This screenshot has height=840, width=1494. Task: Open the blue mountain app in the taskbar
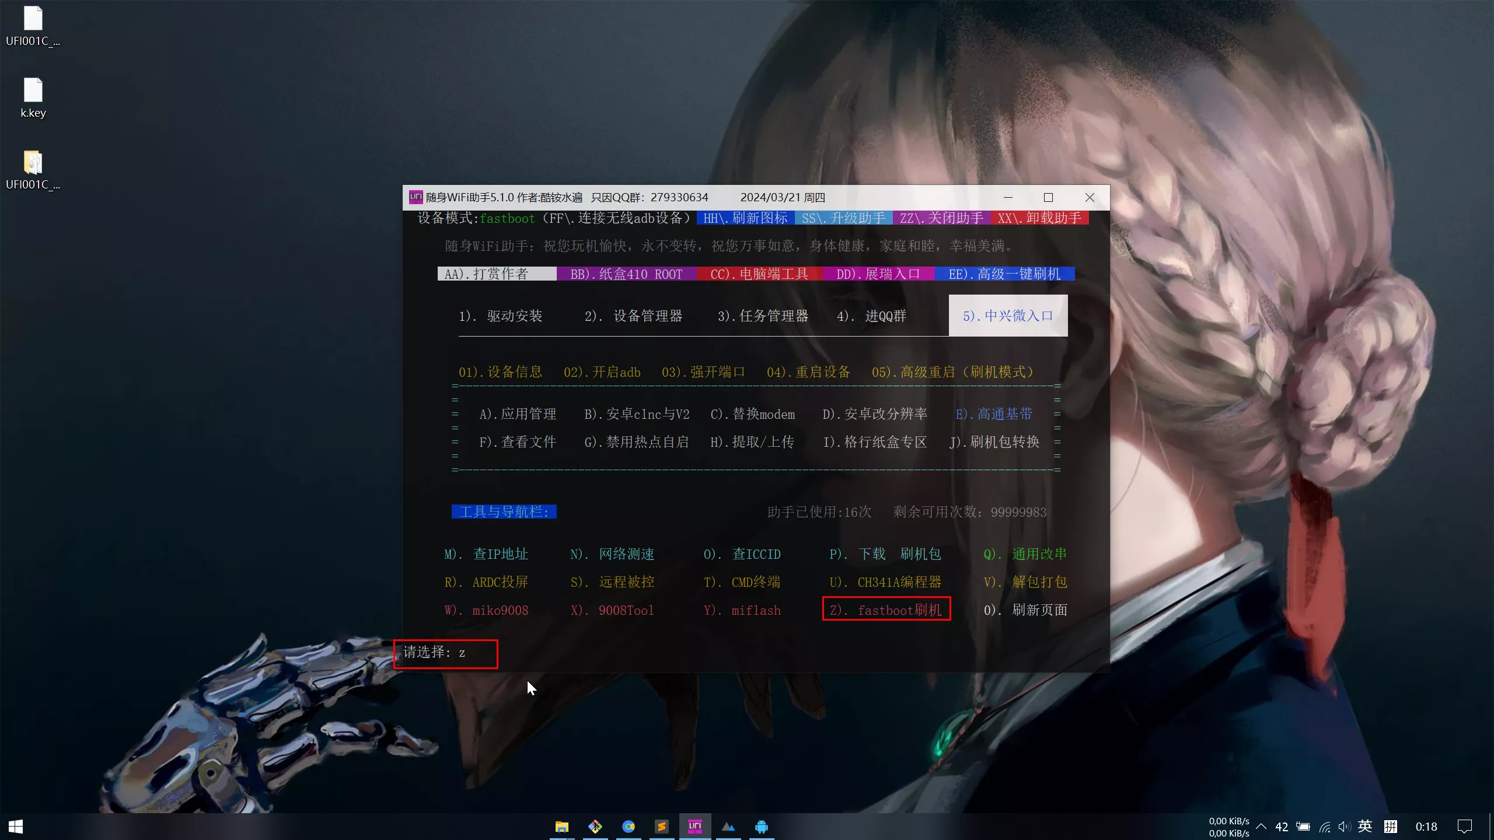point(728,827)
